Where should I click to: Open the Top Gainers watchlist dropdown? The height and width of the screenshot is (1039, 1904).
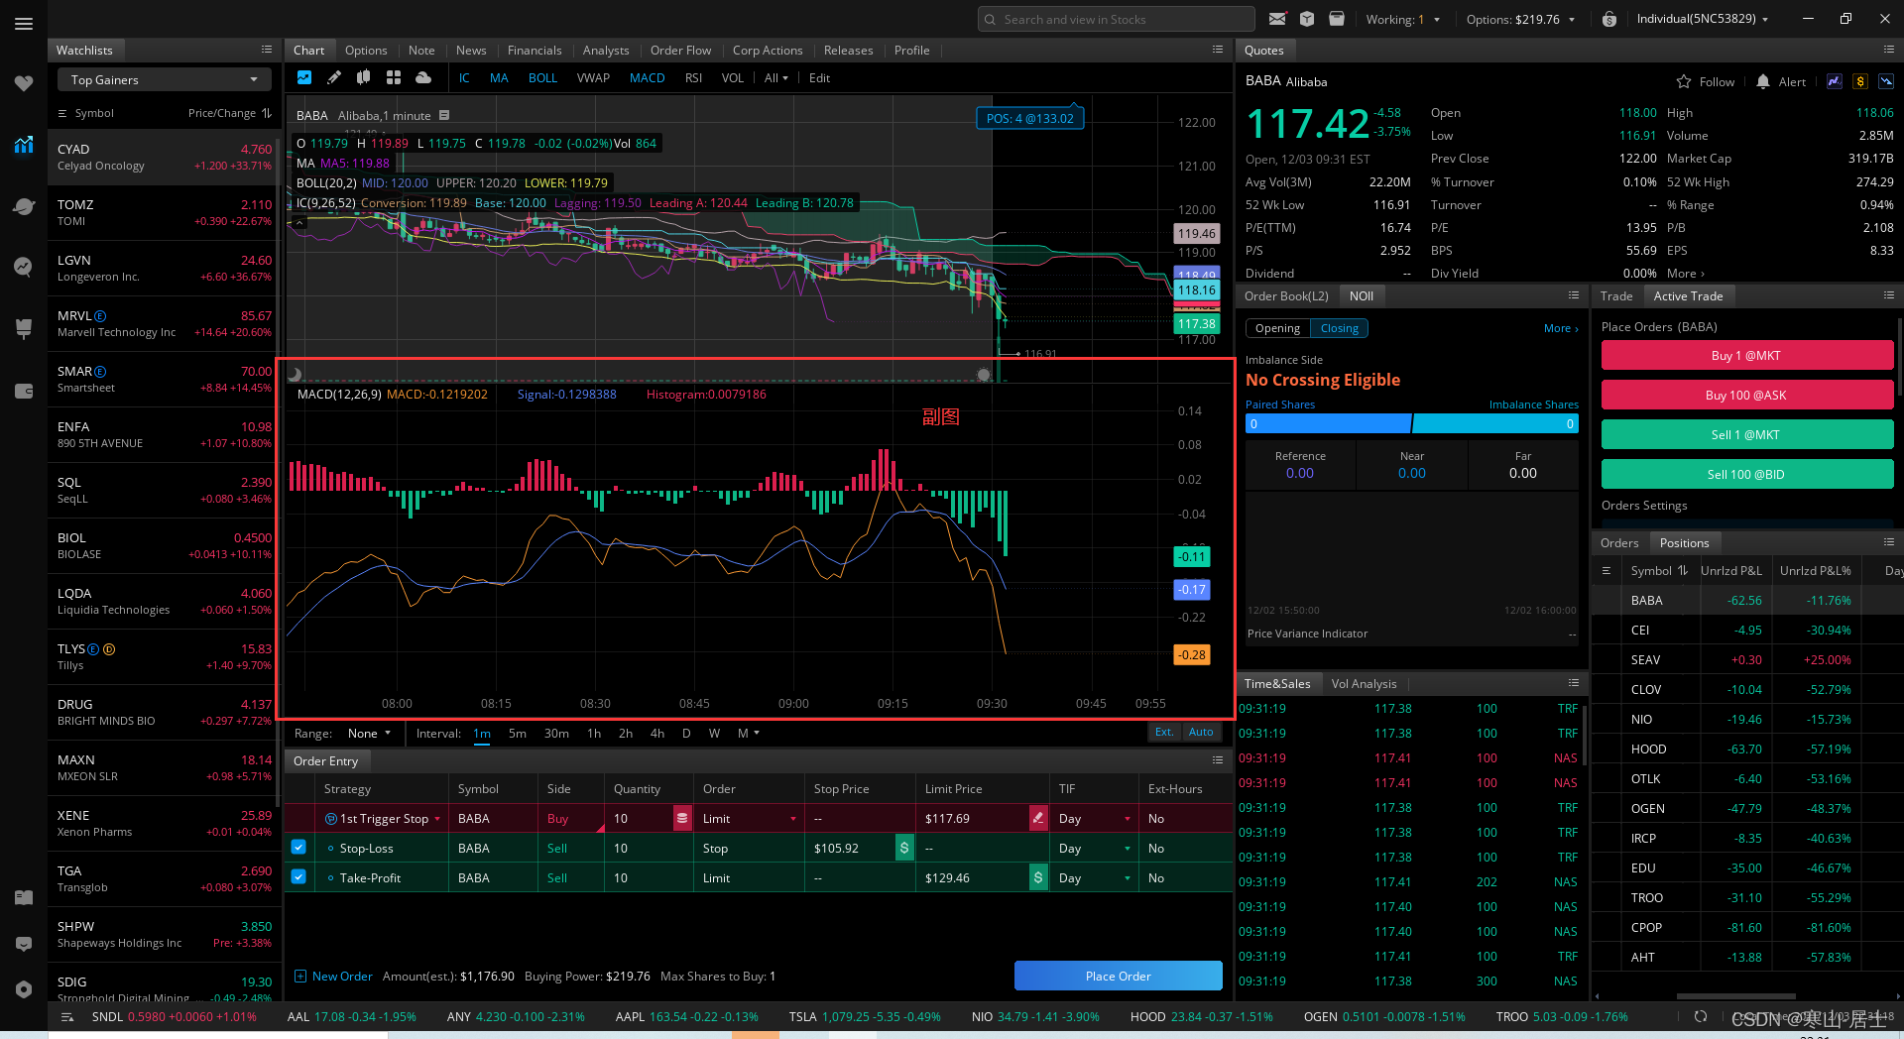(x=164, y=80)
